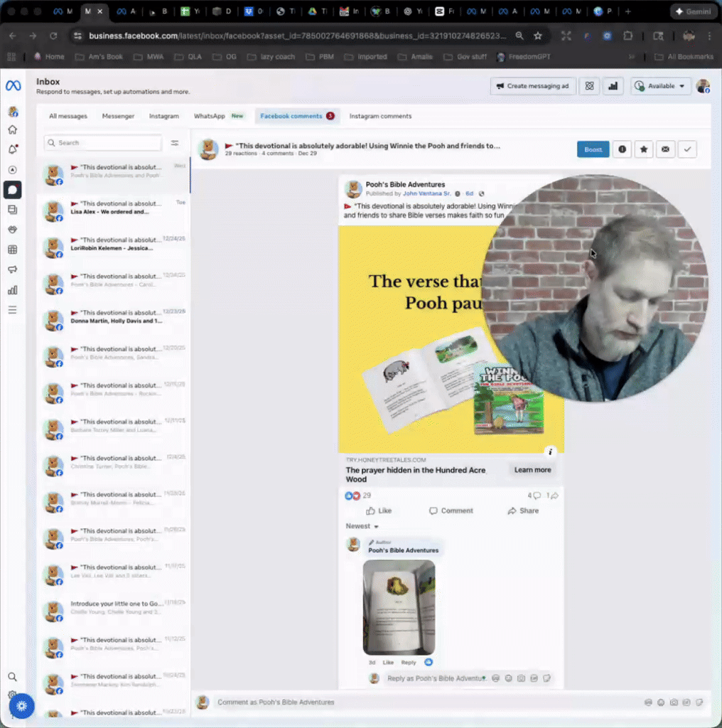Switch to the WhatsApp tab

click(x=218, y=116)
